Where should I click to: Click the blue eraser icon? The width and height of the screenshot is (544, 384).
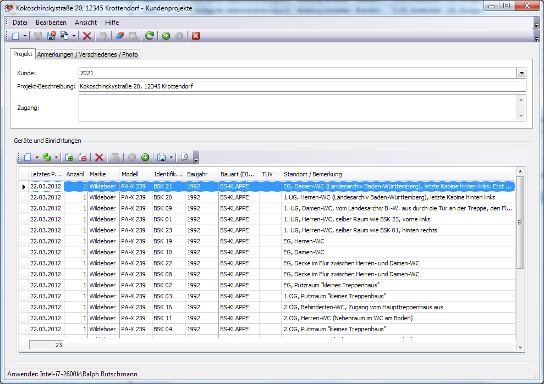(120, 36)
